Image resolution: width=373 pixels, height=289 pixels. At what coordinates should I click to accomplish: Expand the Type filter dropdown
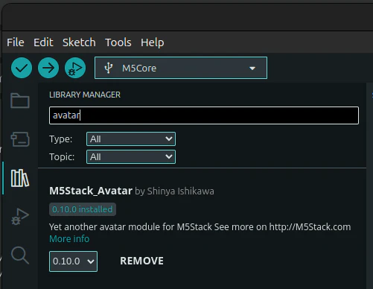click(131, 139)
